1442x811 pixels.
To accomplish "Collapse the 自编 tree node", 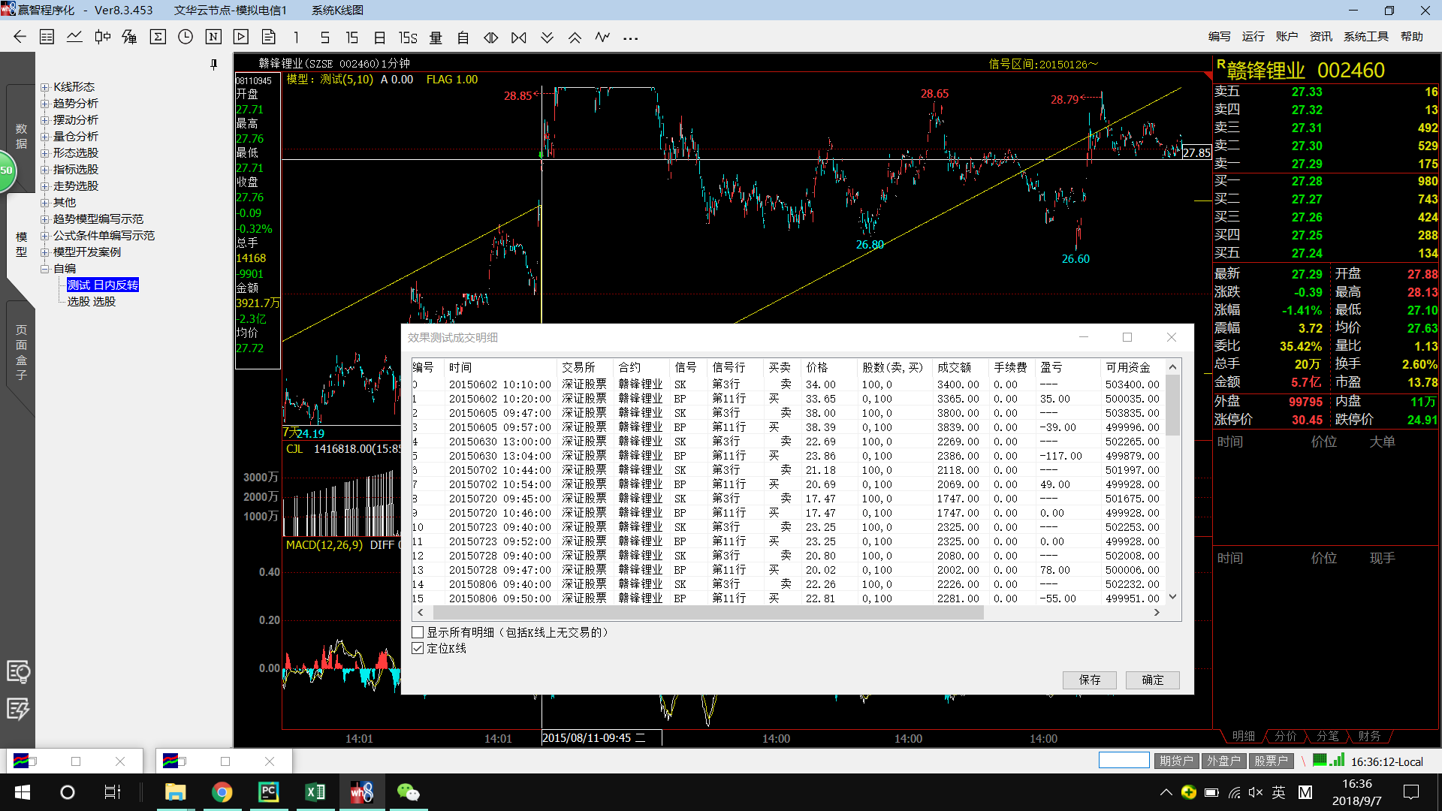I will point(45,269).
